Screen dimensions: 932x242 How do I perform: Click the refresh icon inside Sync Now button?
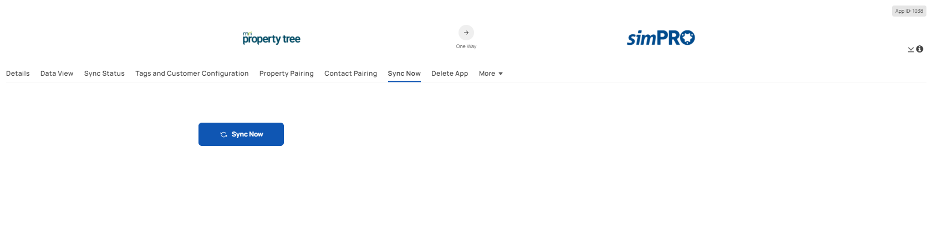point(223,134)
